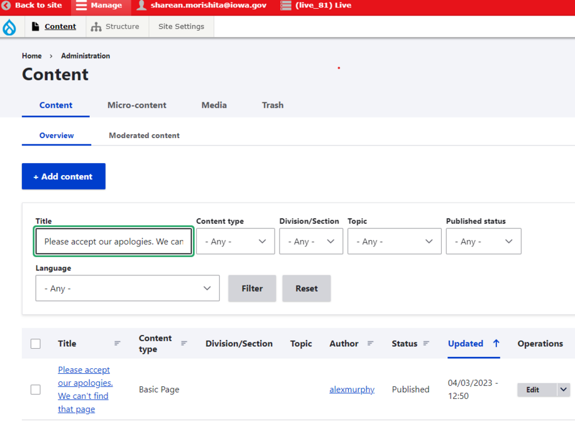Click the user account person icon
The image size is (575, 424).
click(x=141, y=6)
